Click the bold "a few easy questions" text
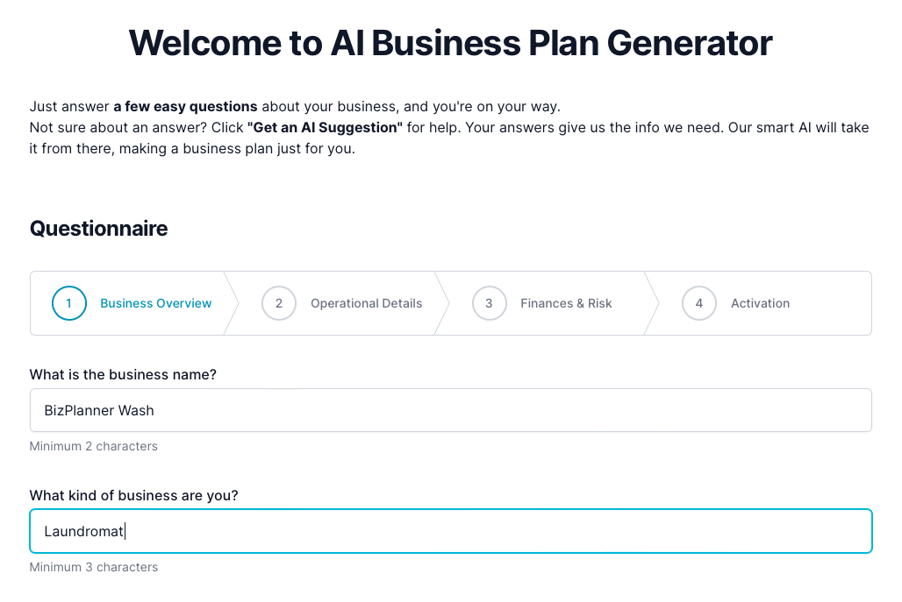Viewport: 902px width, 602px height. coord(185,107)
